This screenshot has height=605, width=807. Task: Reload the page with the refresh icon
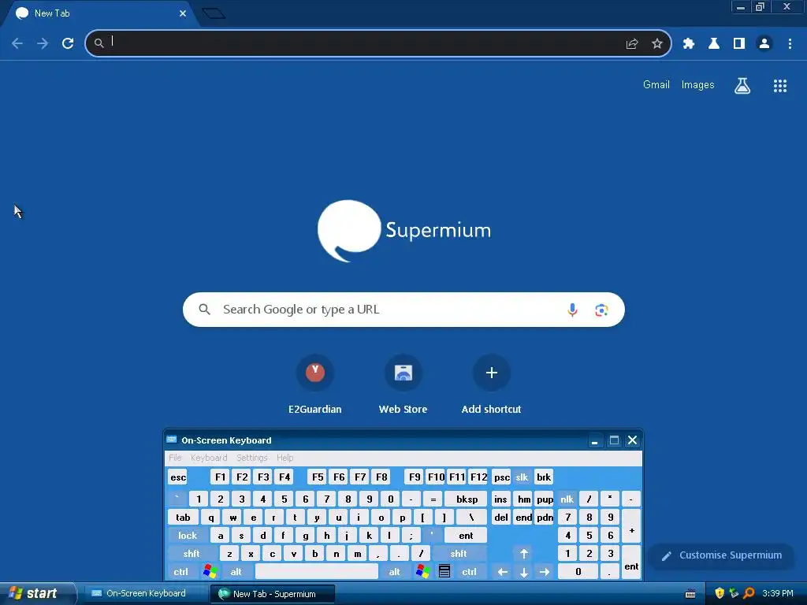coord(68,43)
